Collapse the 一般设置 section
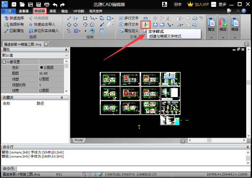252x178 pixels. coord(4,62)
